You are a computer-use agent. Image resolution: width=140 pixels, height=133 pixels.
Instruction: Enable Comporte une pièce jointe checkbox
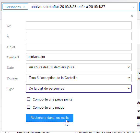click(29, 99)
